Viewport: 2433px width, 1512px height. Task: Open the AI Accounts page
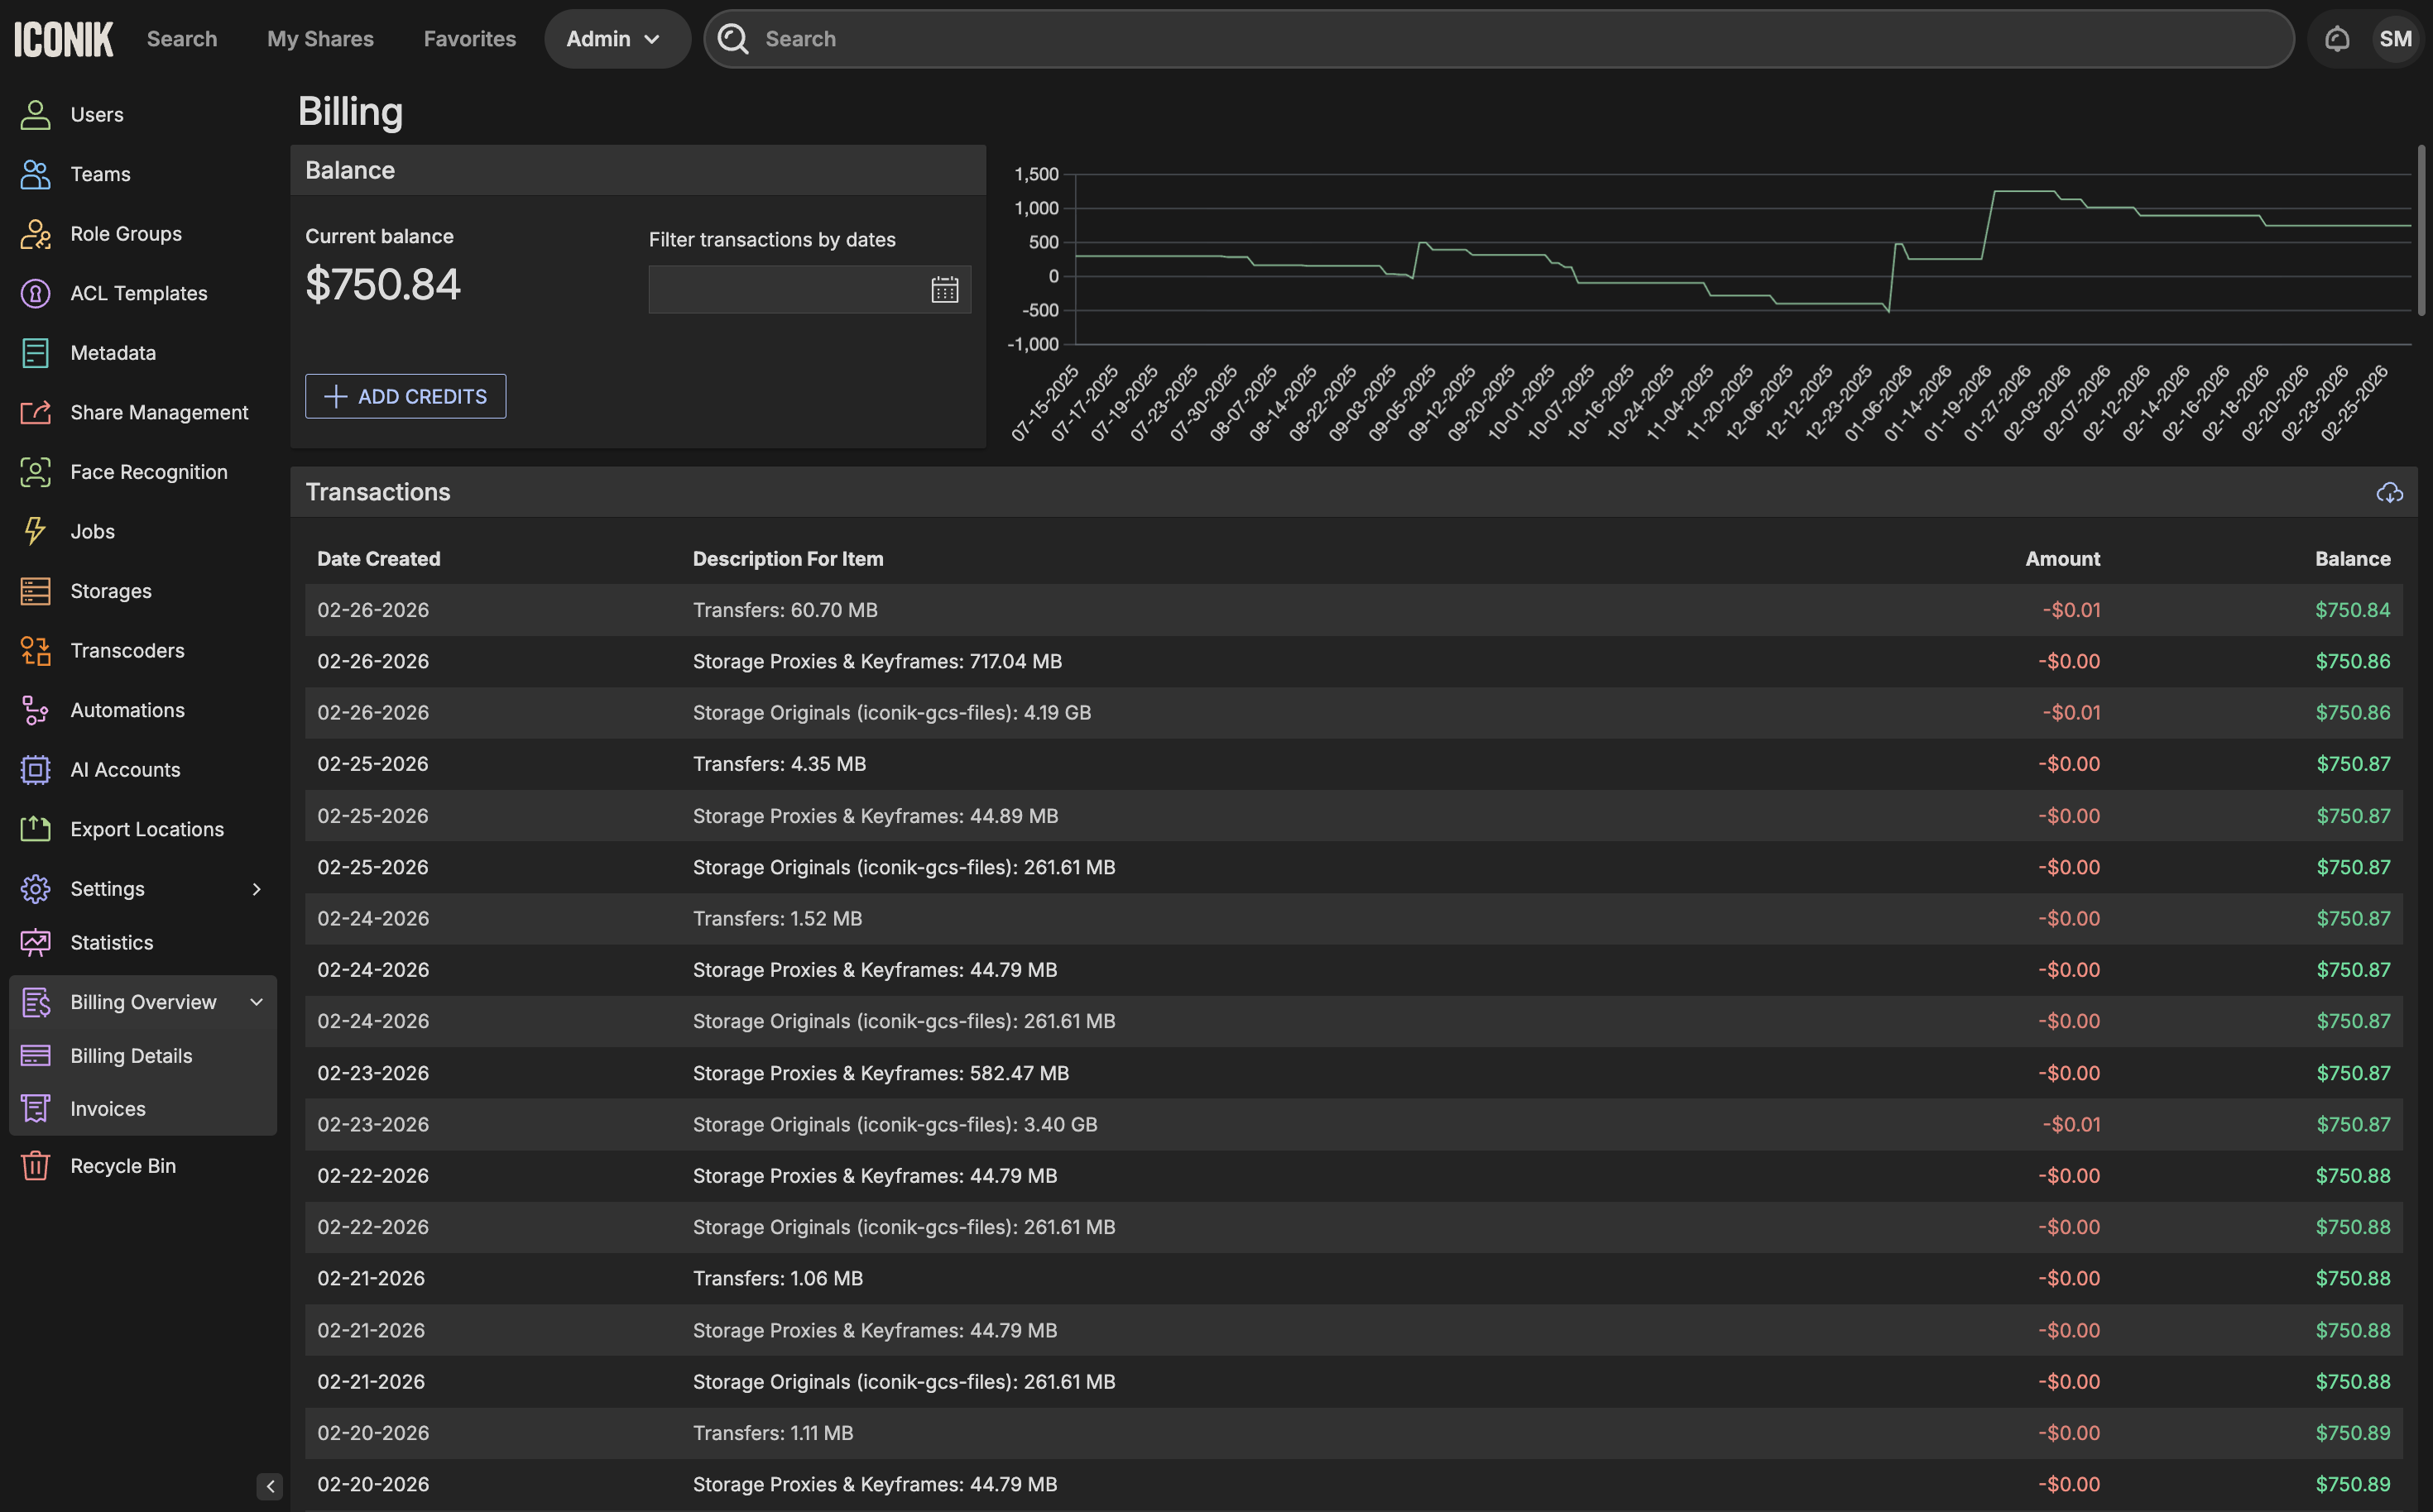[125, 770]
